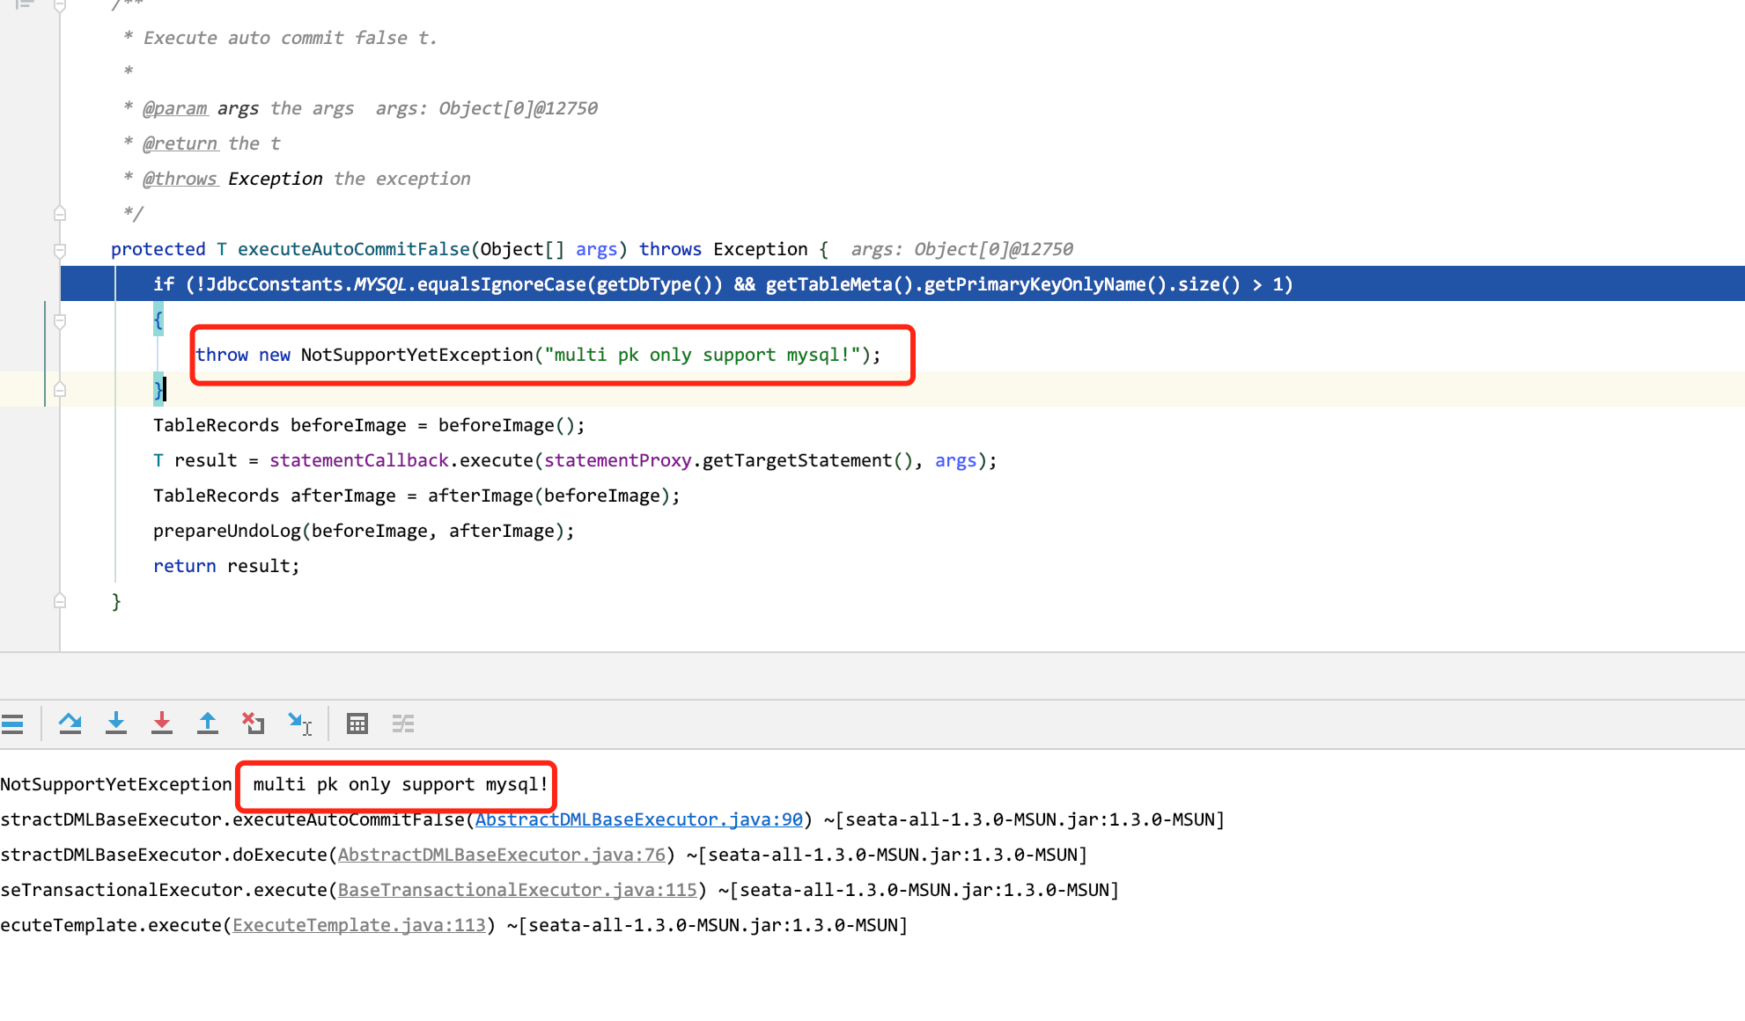Click the blue Step Into arrow
Screen dimensions: 1745x1021
(x=116, y=724)
